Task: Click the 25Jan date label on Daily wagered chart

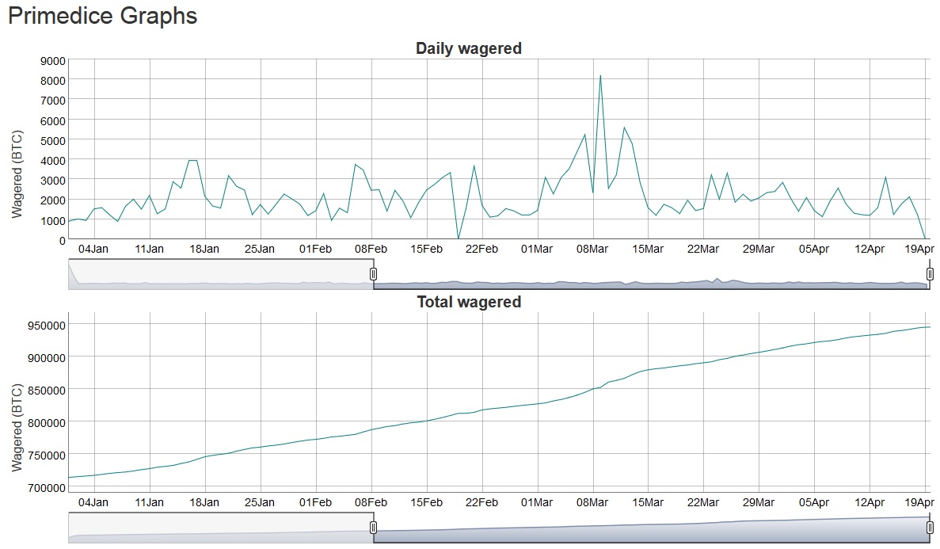Action: tap(260, 249)
